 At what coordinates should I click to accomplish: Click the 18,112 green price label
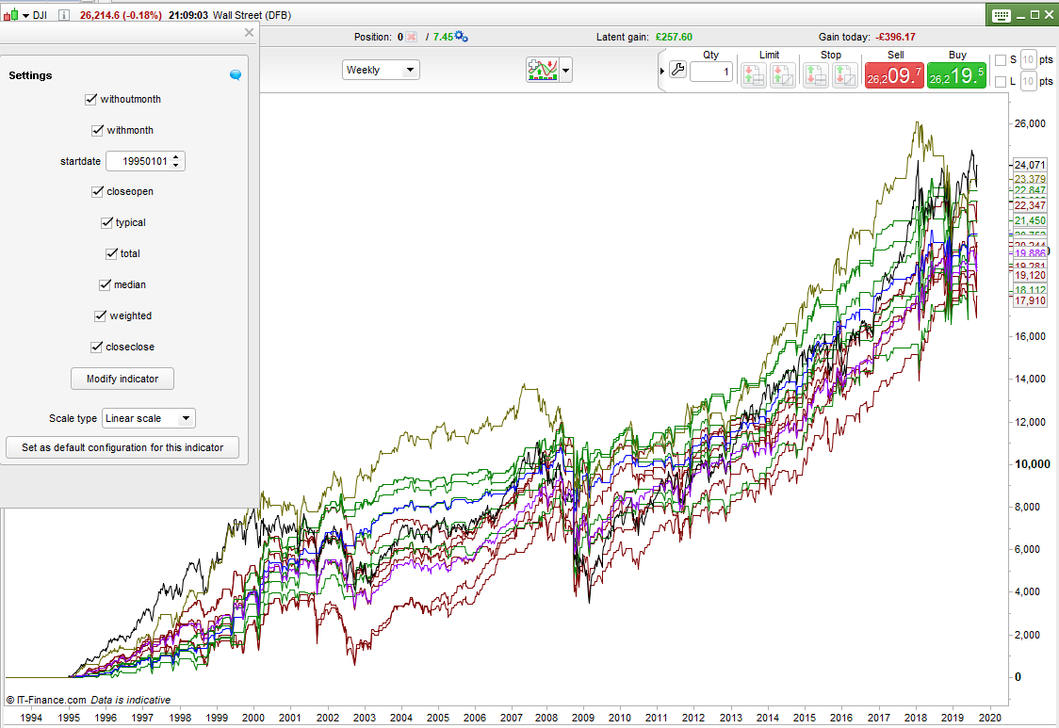click(1029, 290)
